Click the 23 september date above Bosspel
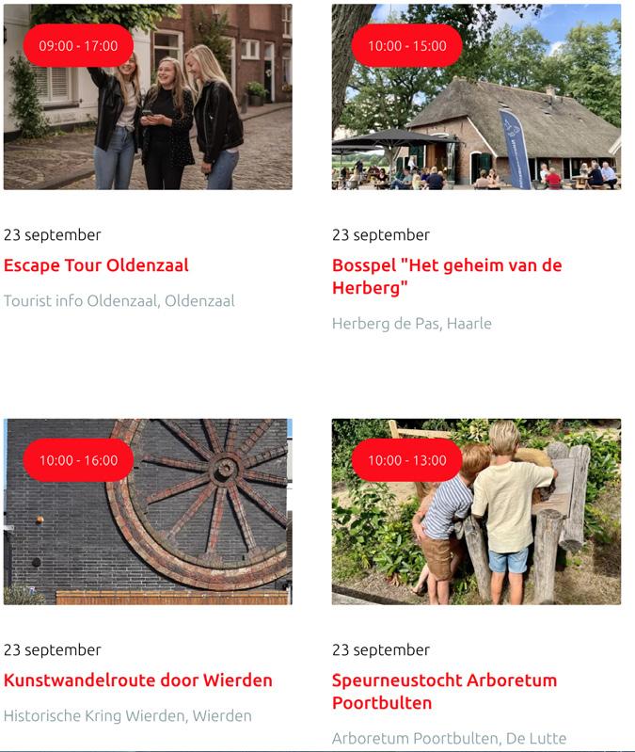Screen dimensions: 635x752 [x=381, y=235]
